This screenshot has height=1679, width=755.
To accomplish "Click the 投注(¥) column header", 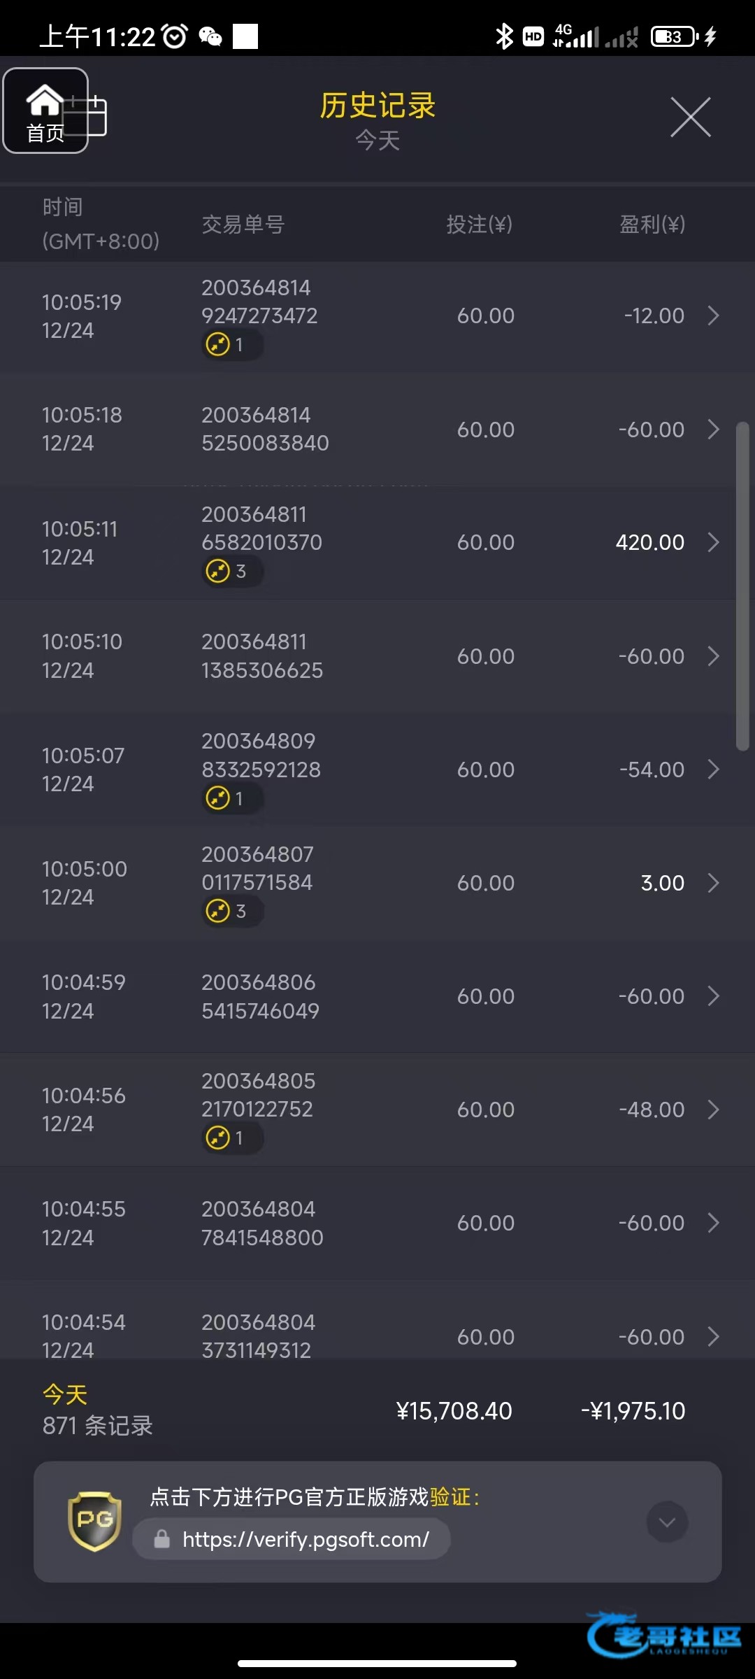I will [x=480, y=225].
